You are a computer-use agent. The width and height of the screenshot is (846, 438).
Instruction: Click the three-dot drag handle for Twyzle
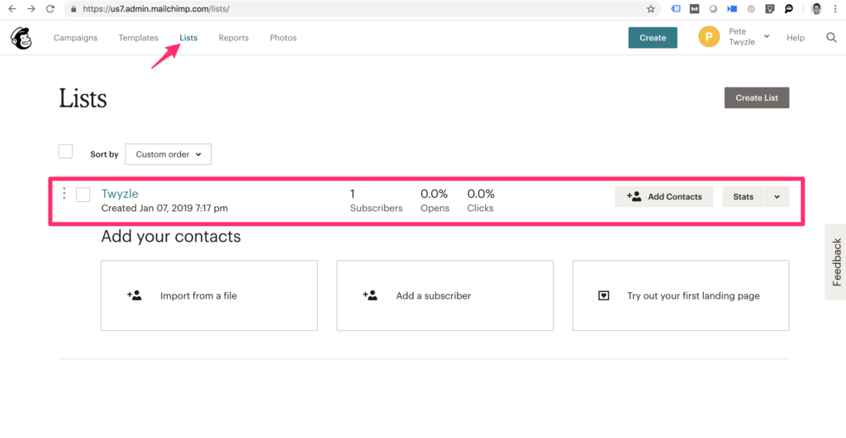pyautogui.click(x=64, y=194)
